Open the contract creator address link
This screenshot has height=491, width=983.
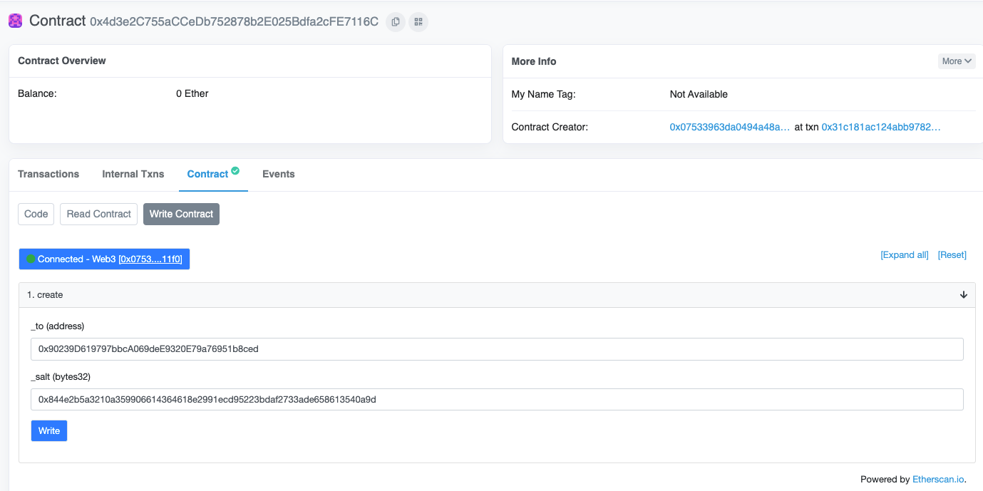(730, 127)
